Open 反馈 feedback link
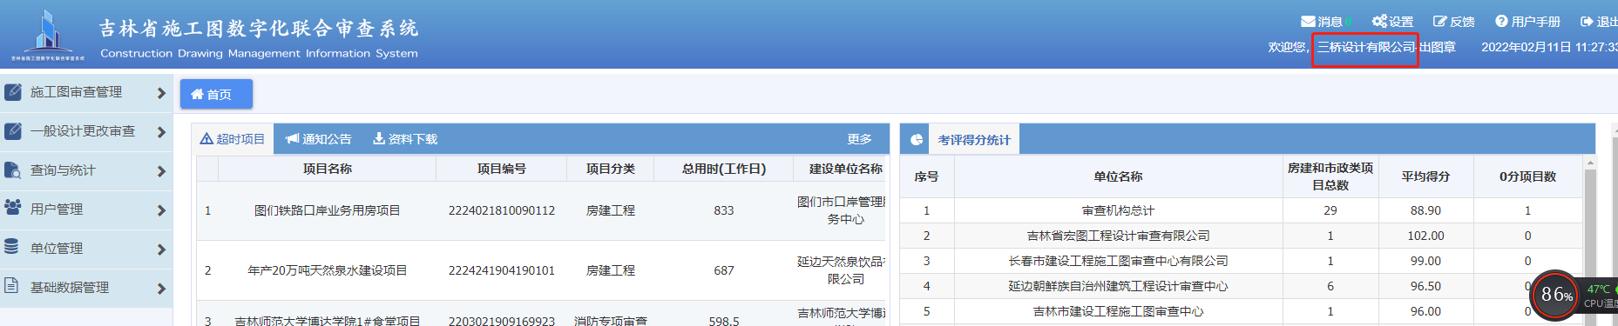The height and width of the screenshot is (326, 1618). (1454, 22)
